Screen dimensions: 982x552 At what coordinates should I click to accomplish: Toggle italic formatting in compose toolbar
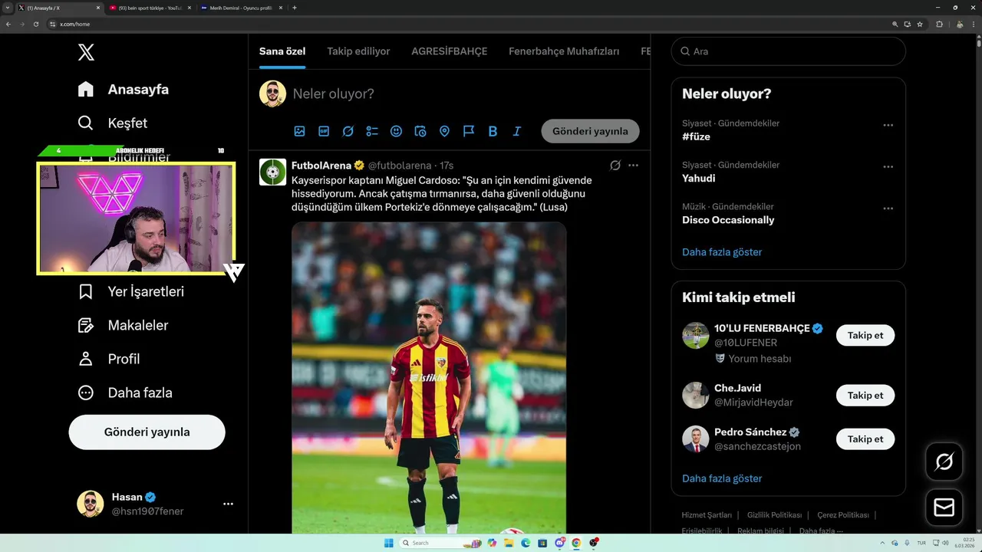[x=517, y=131]
